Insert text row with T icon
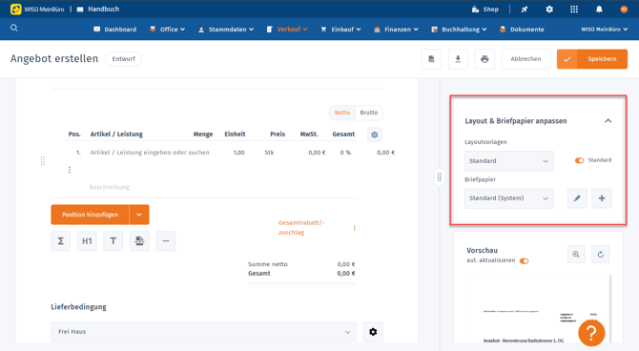Viewport: 639px width, 351px height. point(113,241)
